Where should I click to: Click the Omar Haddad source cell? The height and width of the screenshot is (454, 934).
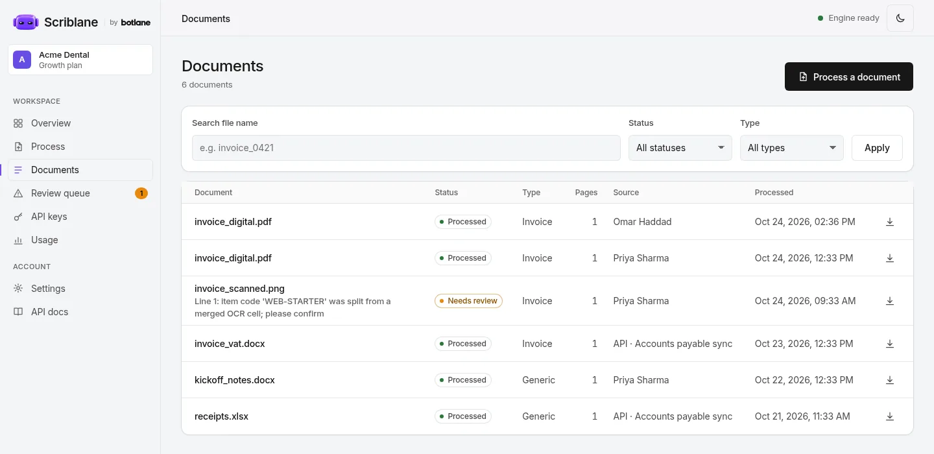pyautogui.click(x=642, y=222)
